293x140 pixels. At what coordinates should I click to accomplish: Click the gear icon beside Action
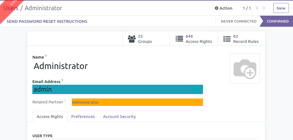[x=217, y=8]
